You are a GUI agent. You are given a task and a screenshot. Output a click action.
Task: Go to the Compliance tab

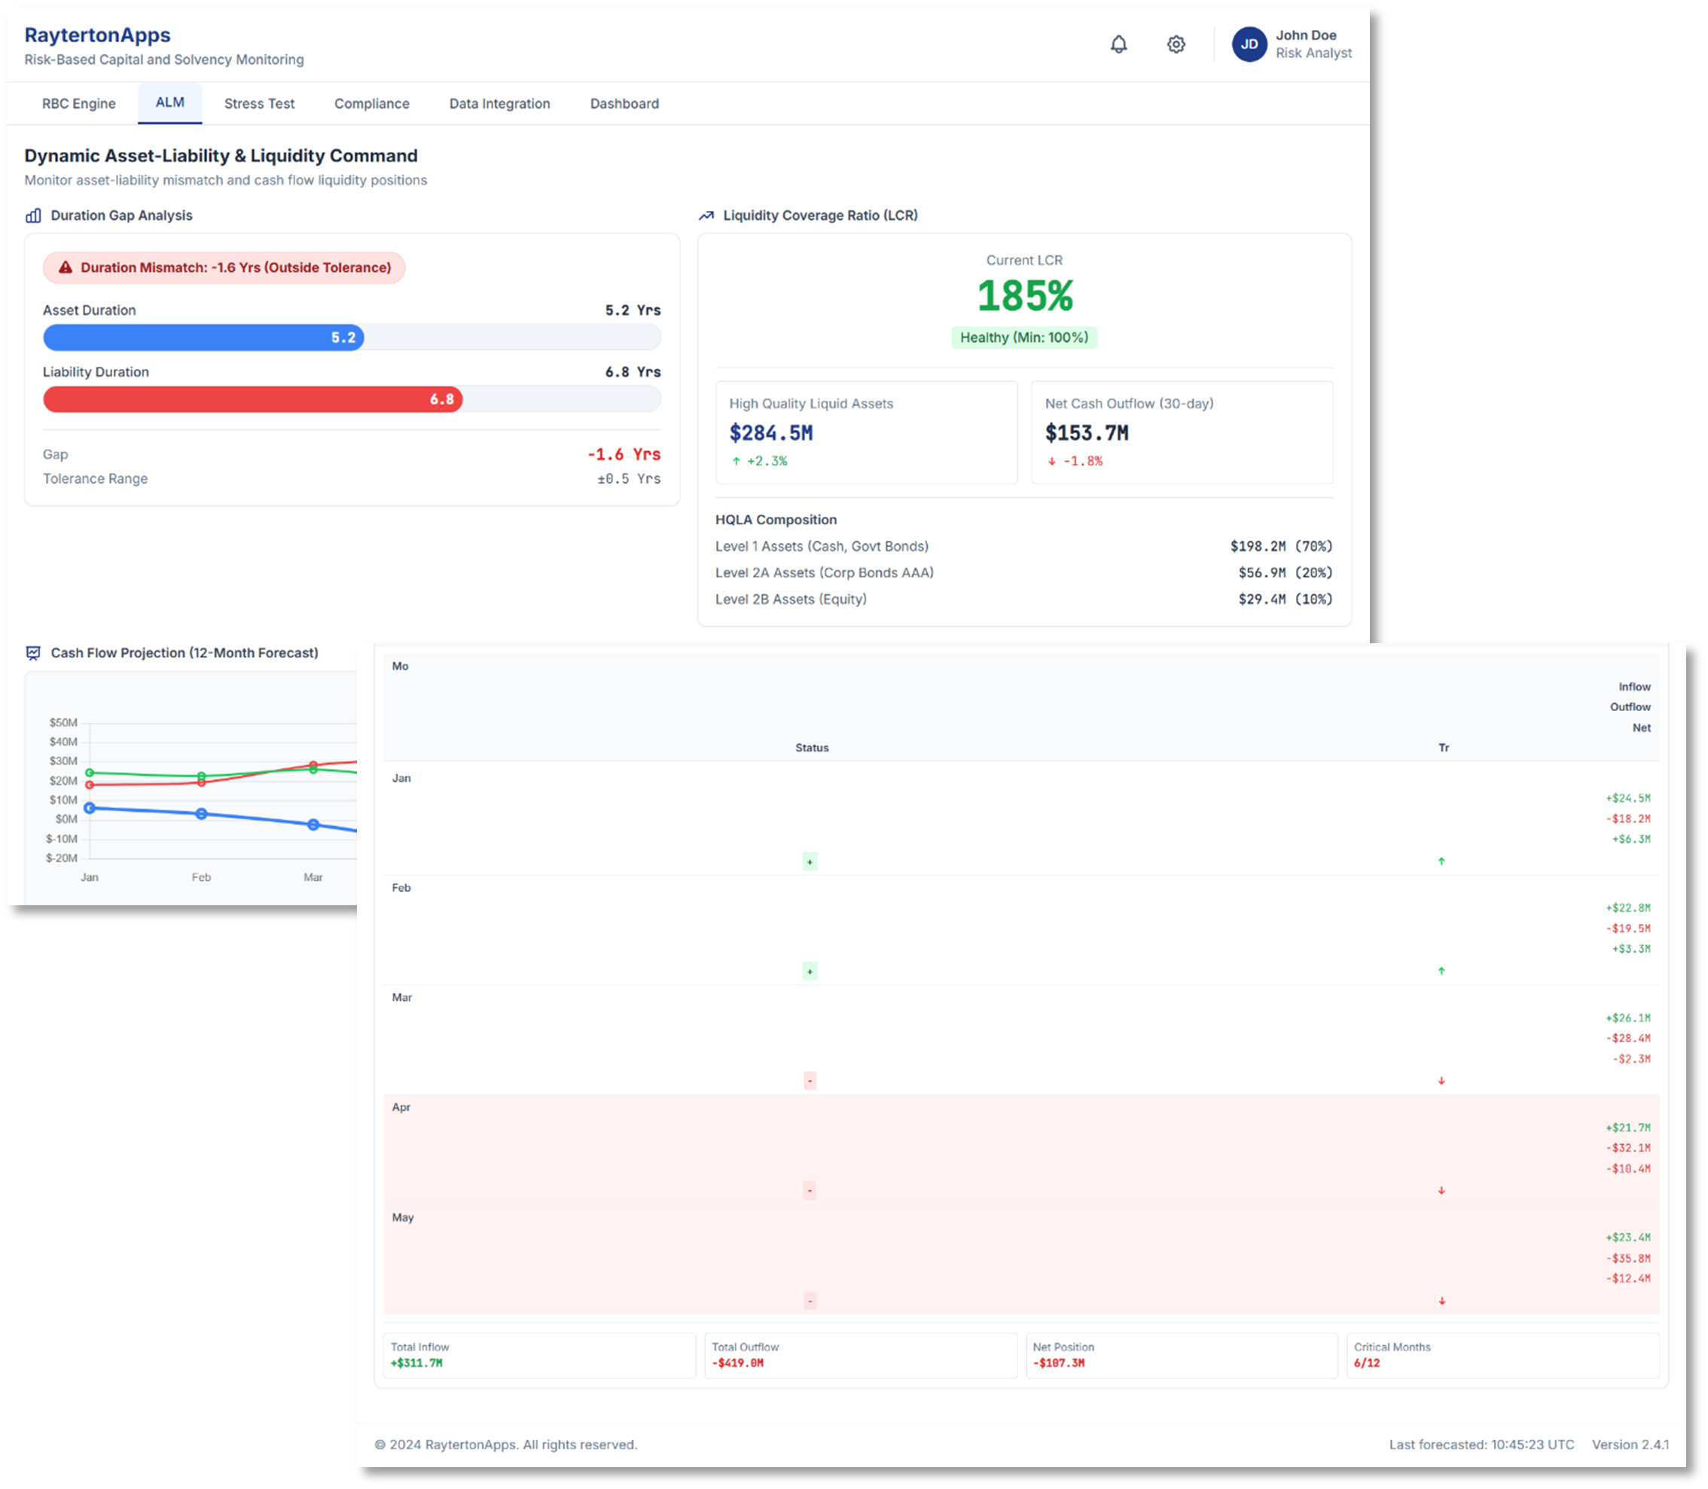pyautogui.click(x=371, y=104)
